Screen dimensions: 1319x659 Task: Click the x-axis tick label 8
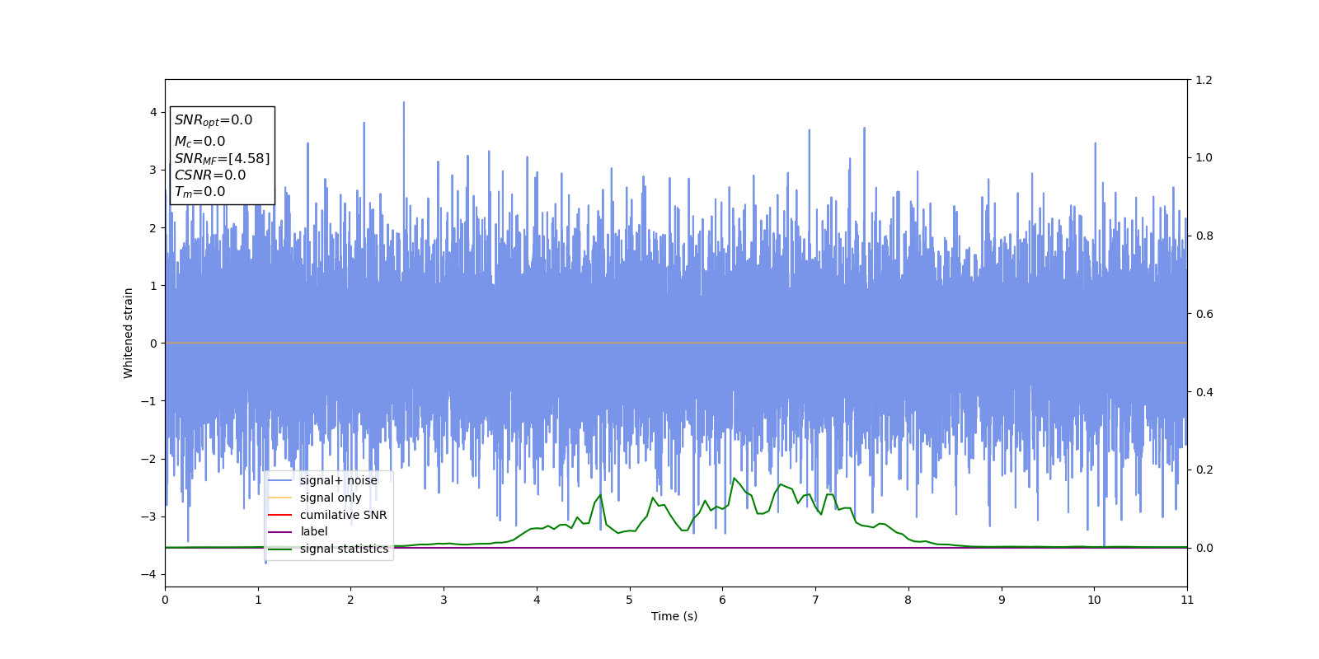(x=908, y=600)
